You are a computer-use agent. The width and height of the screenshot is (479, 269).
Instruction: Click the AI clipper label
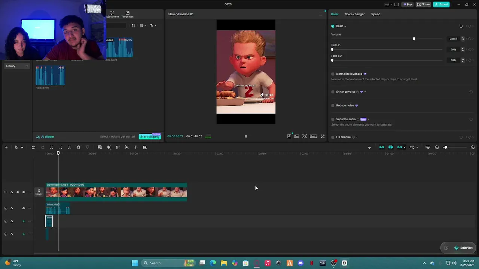[x=45, y=137]
